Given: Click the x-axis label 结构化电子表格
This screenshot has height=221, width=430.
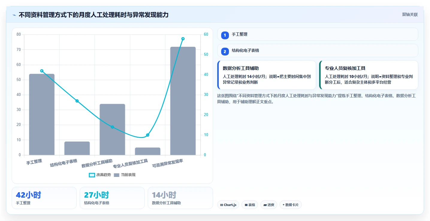Looking at the screenshot, I should click(64, 163).
